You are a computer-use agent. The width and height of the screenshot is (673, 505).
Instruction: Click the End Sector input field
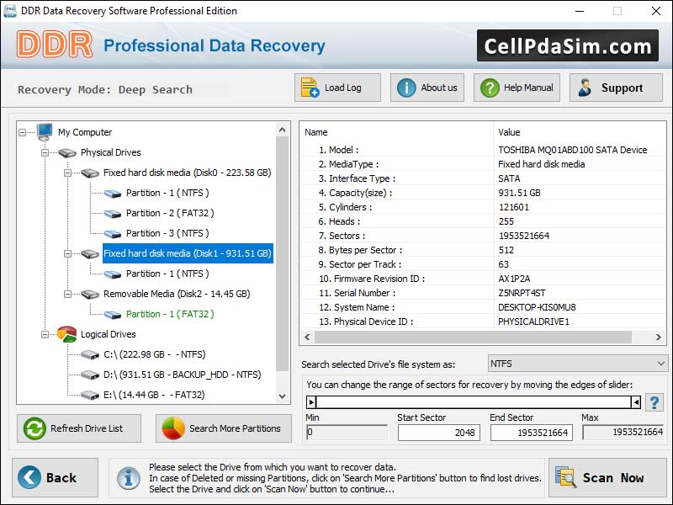[x=530, y=433]
